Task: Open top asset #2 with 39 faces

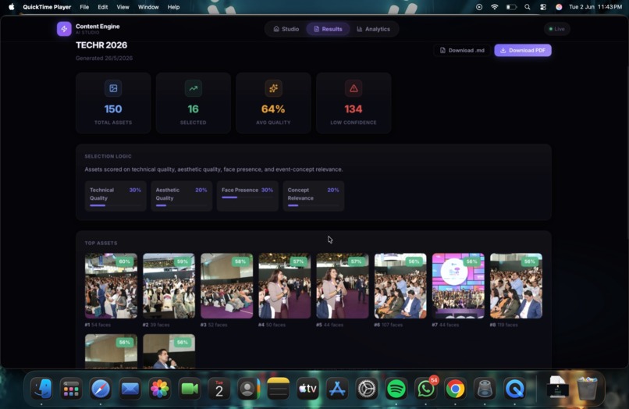Action: 169,286
